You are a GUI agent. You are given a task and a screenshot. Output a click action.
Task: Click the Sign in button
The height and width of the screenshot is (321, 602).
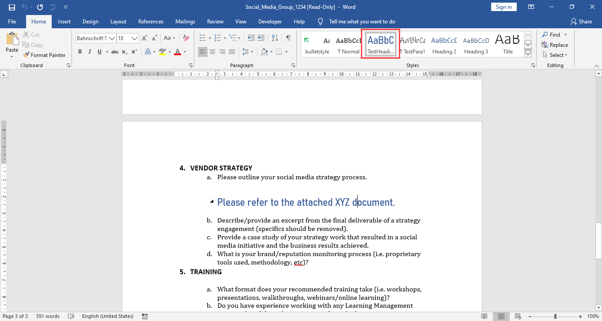pos(504,7)
